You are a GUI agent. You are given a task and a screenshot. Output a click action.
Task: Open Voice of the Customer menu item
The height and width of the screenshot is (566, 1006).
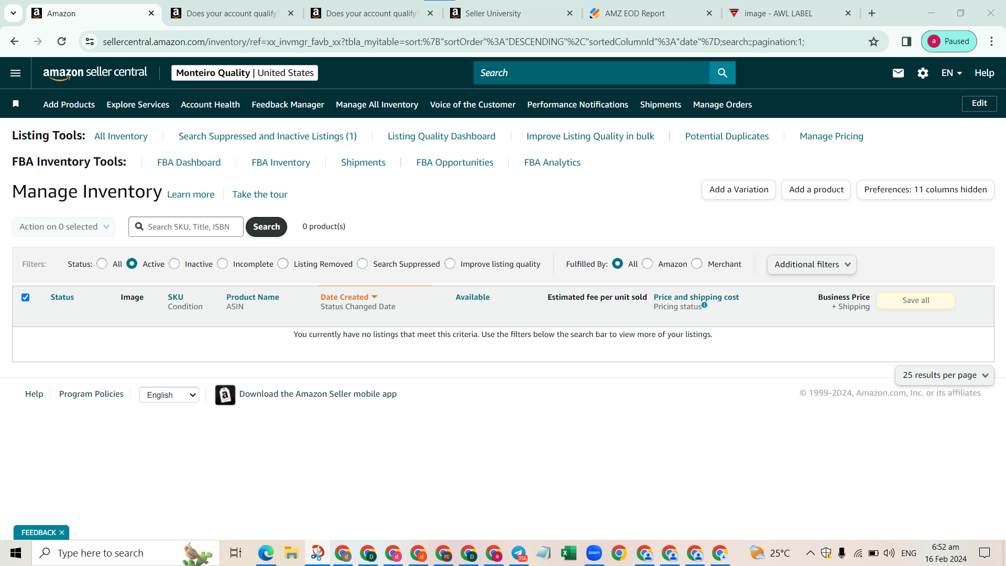point(473,104)
